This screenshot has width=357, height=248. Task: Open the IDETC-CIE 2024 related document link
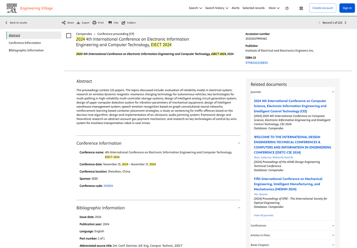pyautogui.click(x=292, y=145)
